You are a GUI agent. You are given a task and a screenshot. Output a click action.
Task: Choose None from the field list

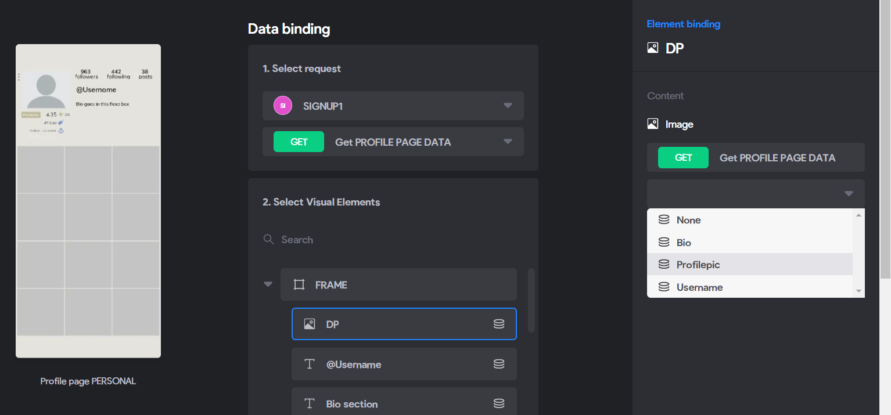pyautogui.click(x=750, y=220)
